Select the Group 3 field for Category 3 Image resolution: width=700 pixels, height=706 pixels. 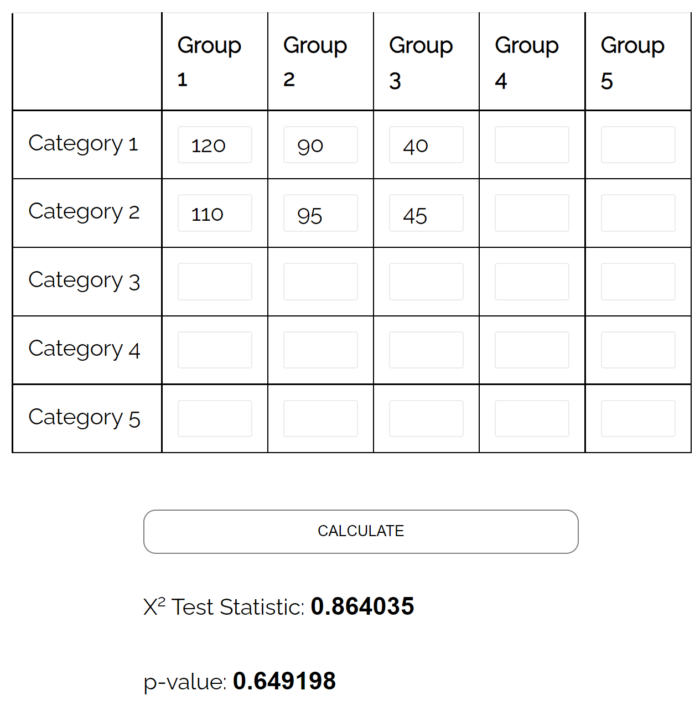click(426, 281)
